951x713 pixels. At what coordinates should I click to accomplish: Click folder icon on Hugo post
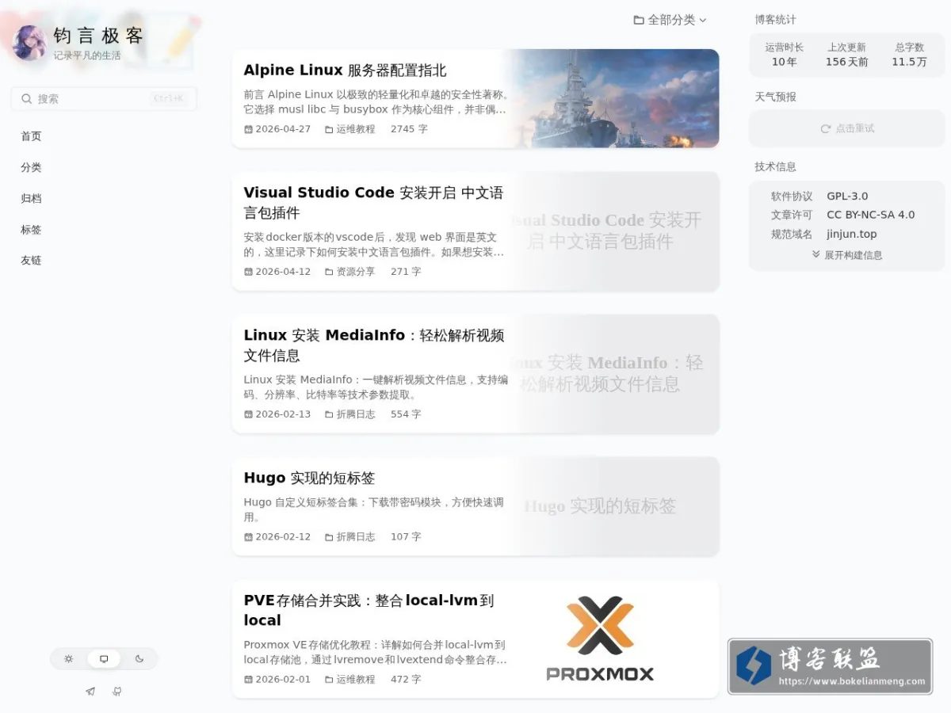tap(329, 537)
